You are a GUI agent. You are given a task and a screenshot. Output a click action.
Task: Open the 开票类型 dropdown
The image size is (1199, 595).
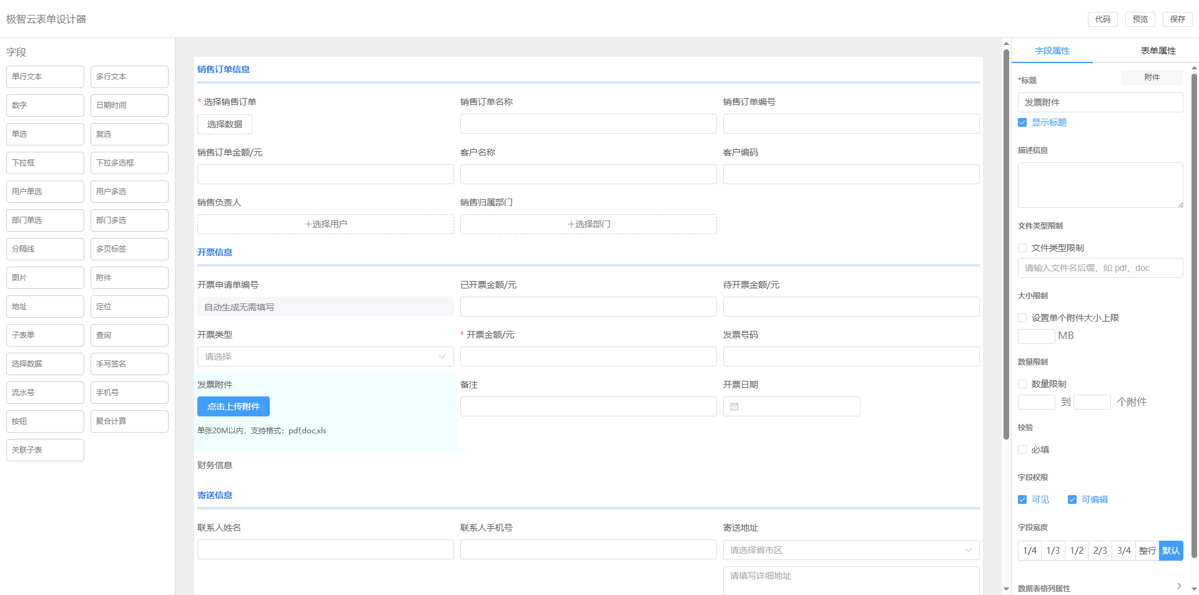[x=325, y=357]
